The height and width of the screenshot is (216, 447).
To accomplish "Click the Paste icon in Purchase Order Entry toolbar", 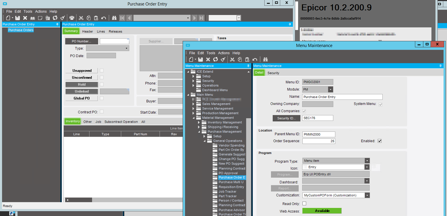I will 96,18.
